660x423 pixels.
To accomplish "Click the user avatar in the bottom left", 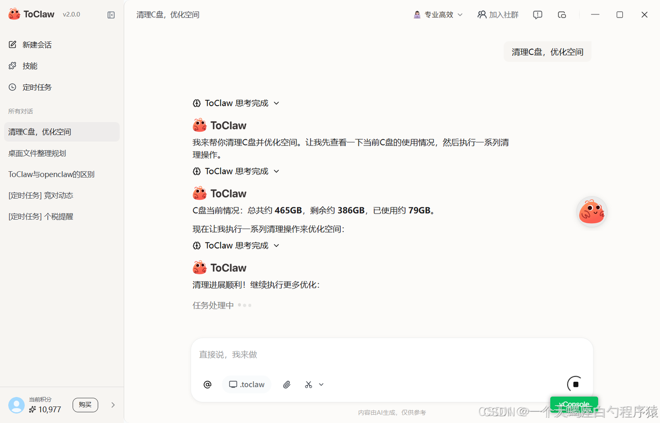I will 16,405.
